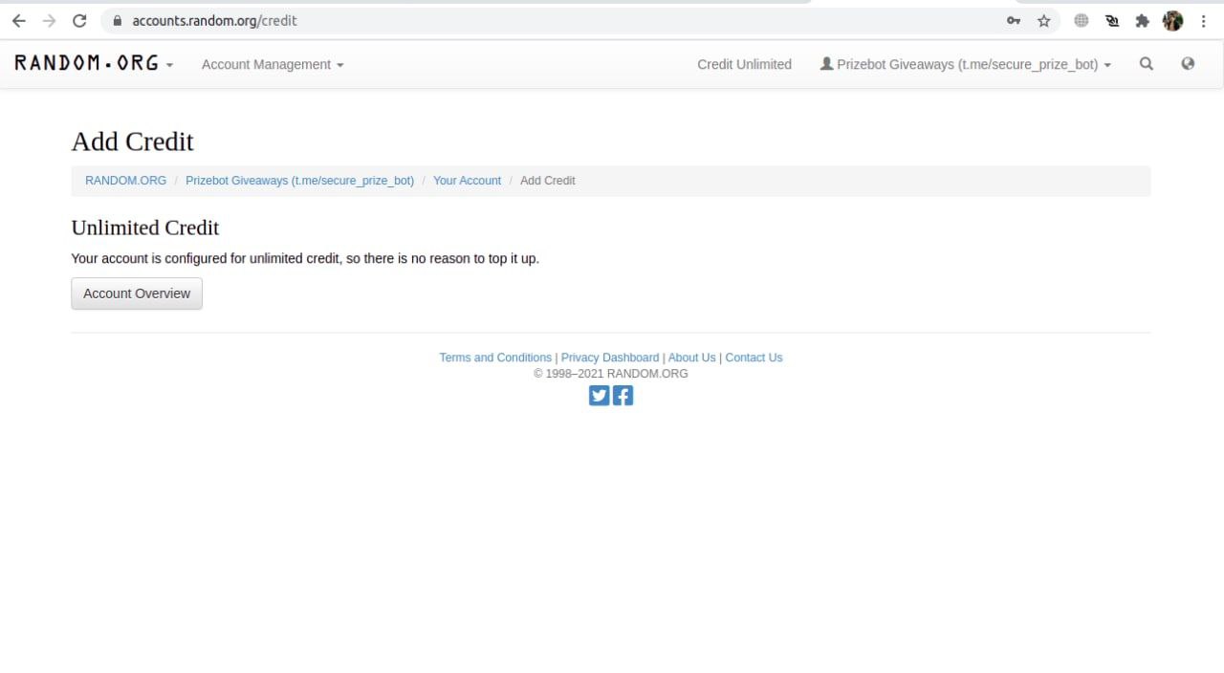Screen dimensions: 1224x673
Task: Open the Terms and Conditions link
Action: (495, 358)
